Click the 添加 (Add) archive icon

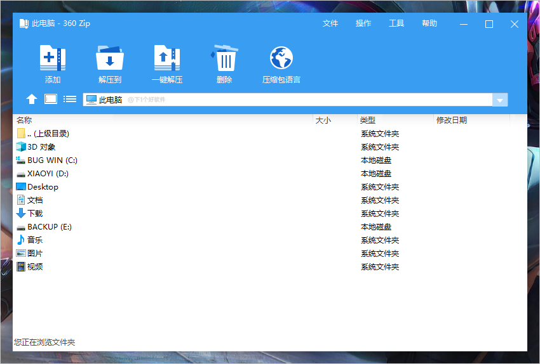[53, 58]
